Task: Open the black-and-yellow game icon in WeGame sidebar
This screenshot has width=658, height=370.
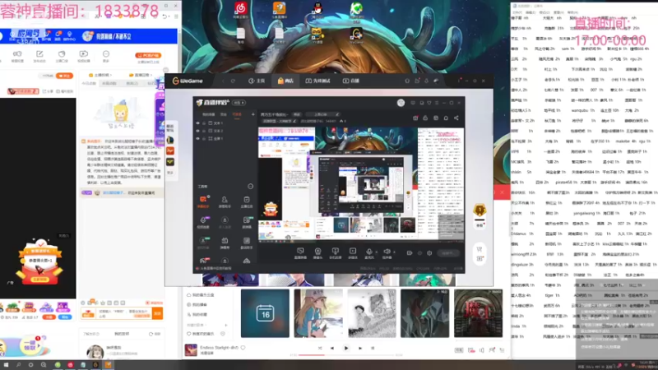Action: tap(170, 161)
